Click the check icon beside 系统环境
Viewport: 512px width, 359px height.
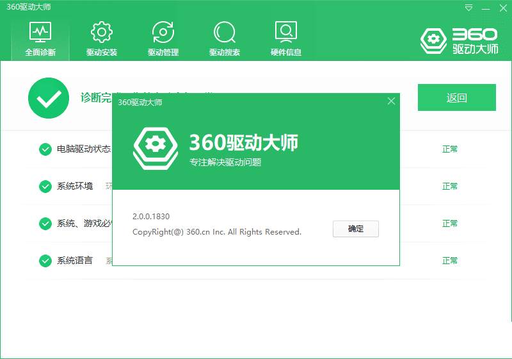pyautogui.click(x=45, y=187)
